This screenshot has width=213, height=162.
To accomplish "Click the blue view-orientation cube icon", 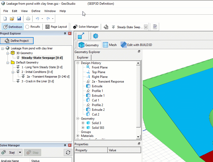I will click(x=81, y=36).
